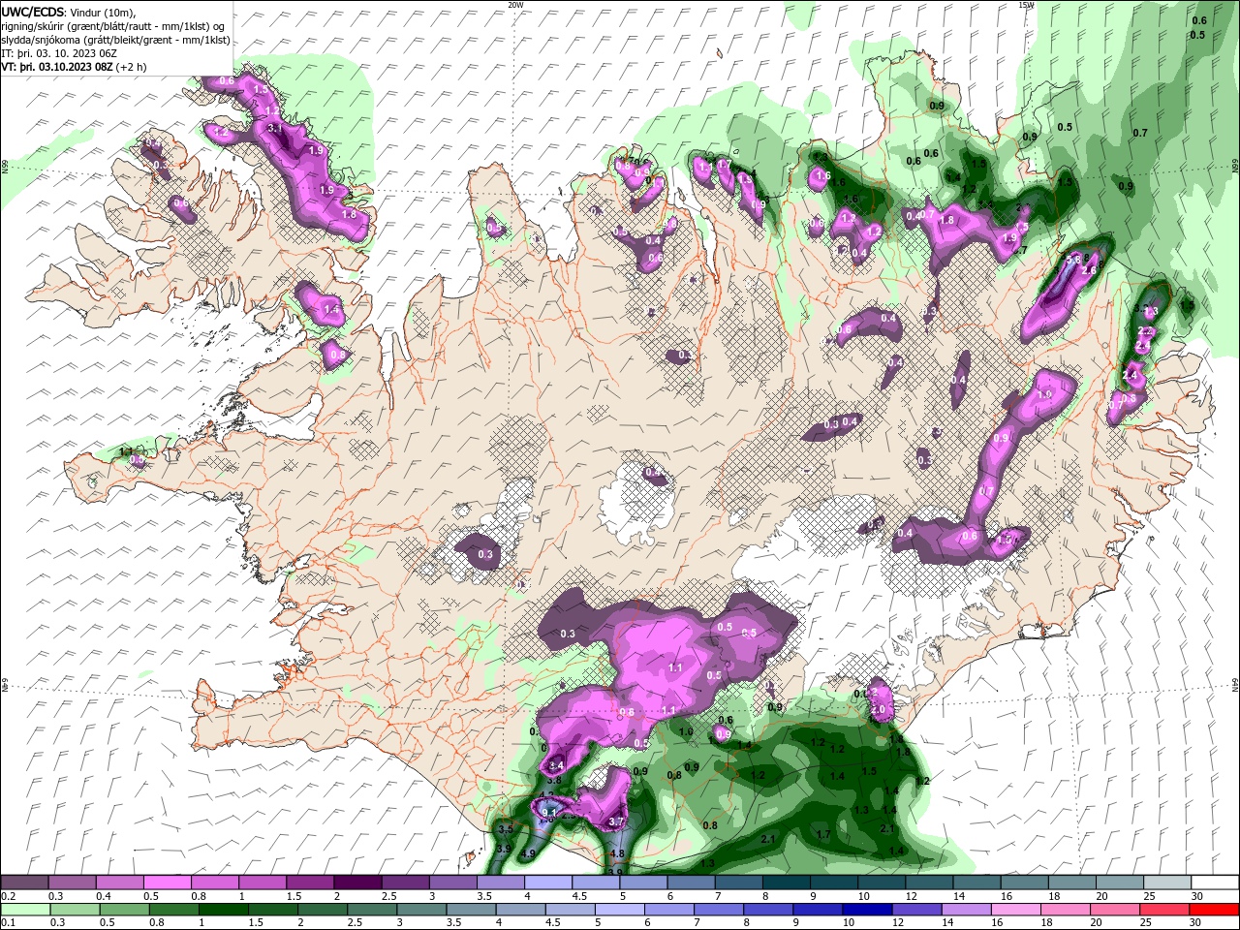Pick the darkest green 1 swatch in rain row
The image size is (1240, 930).
tap(224, 910)
